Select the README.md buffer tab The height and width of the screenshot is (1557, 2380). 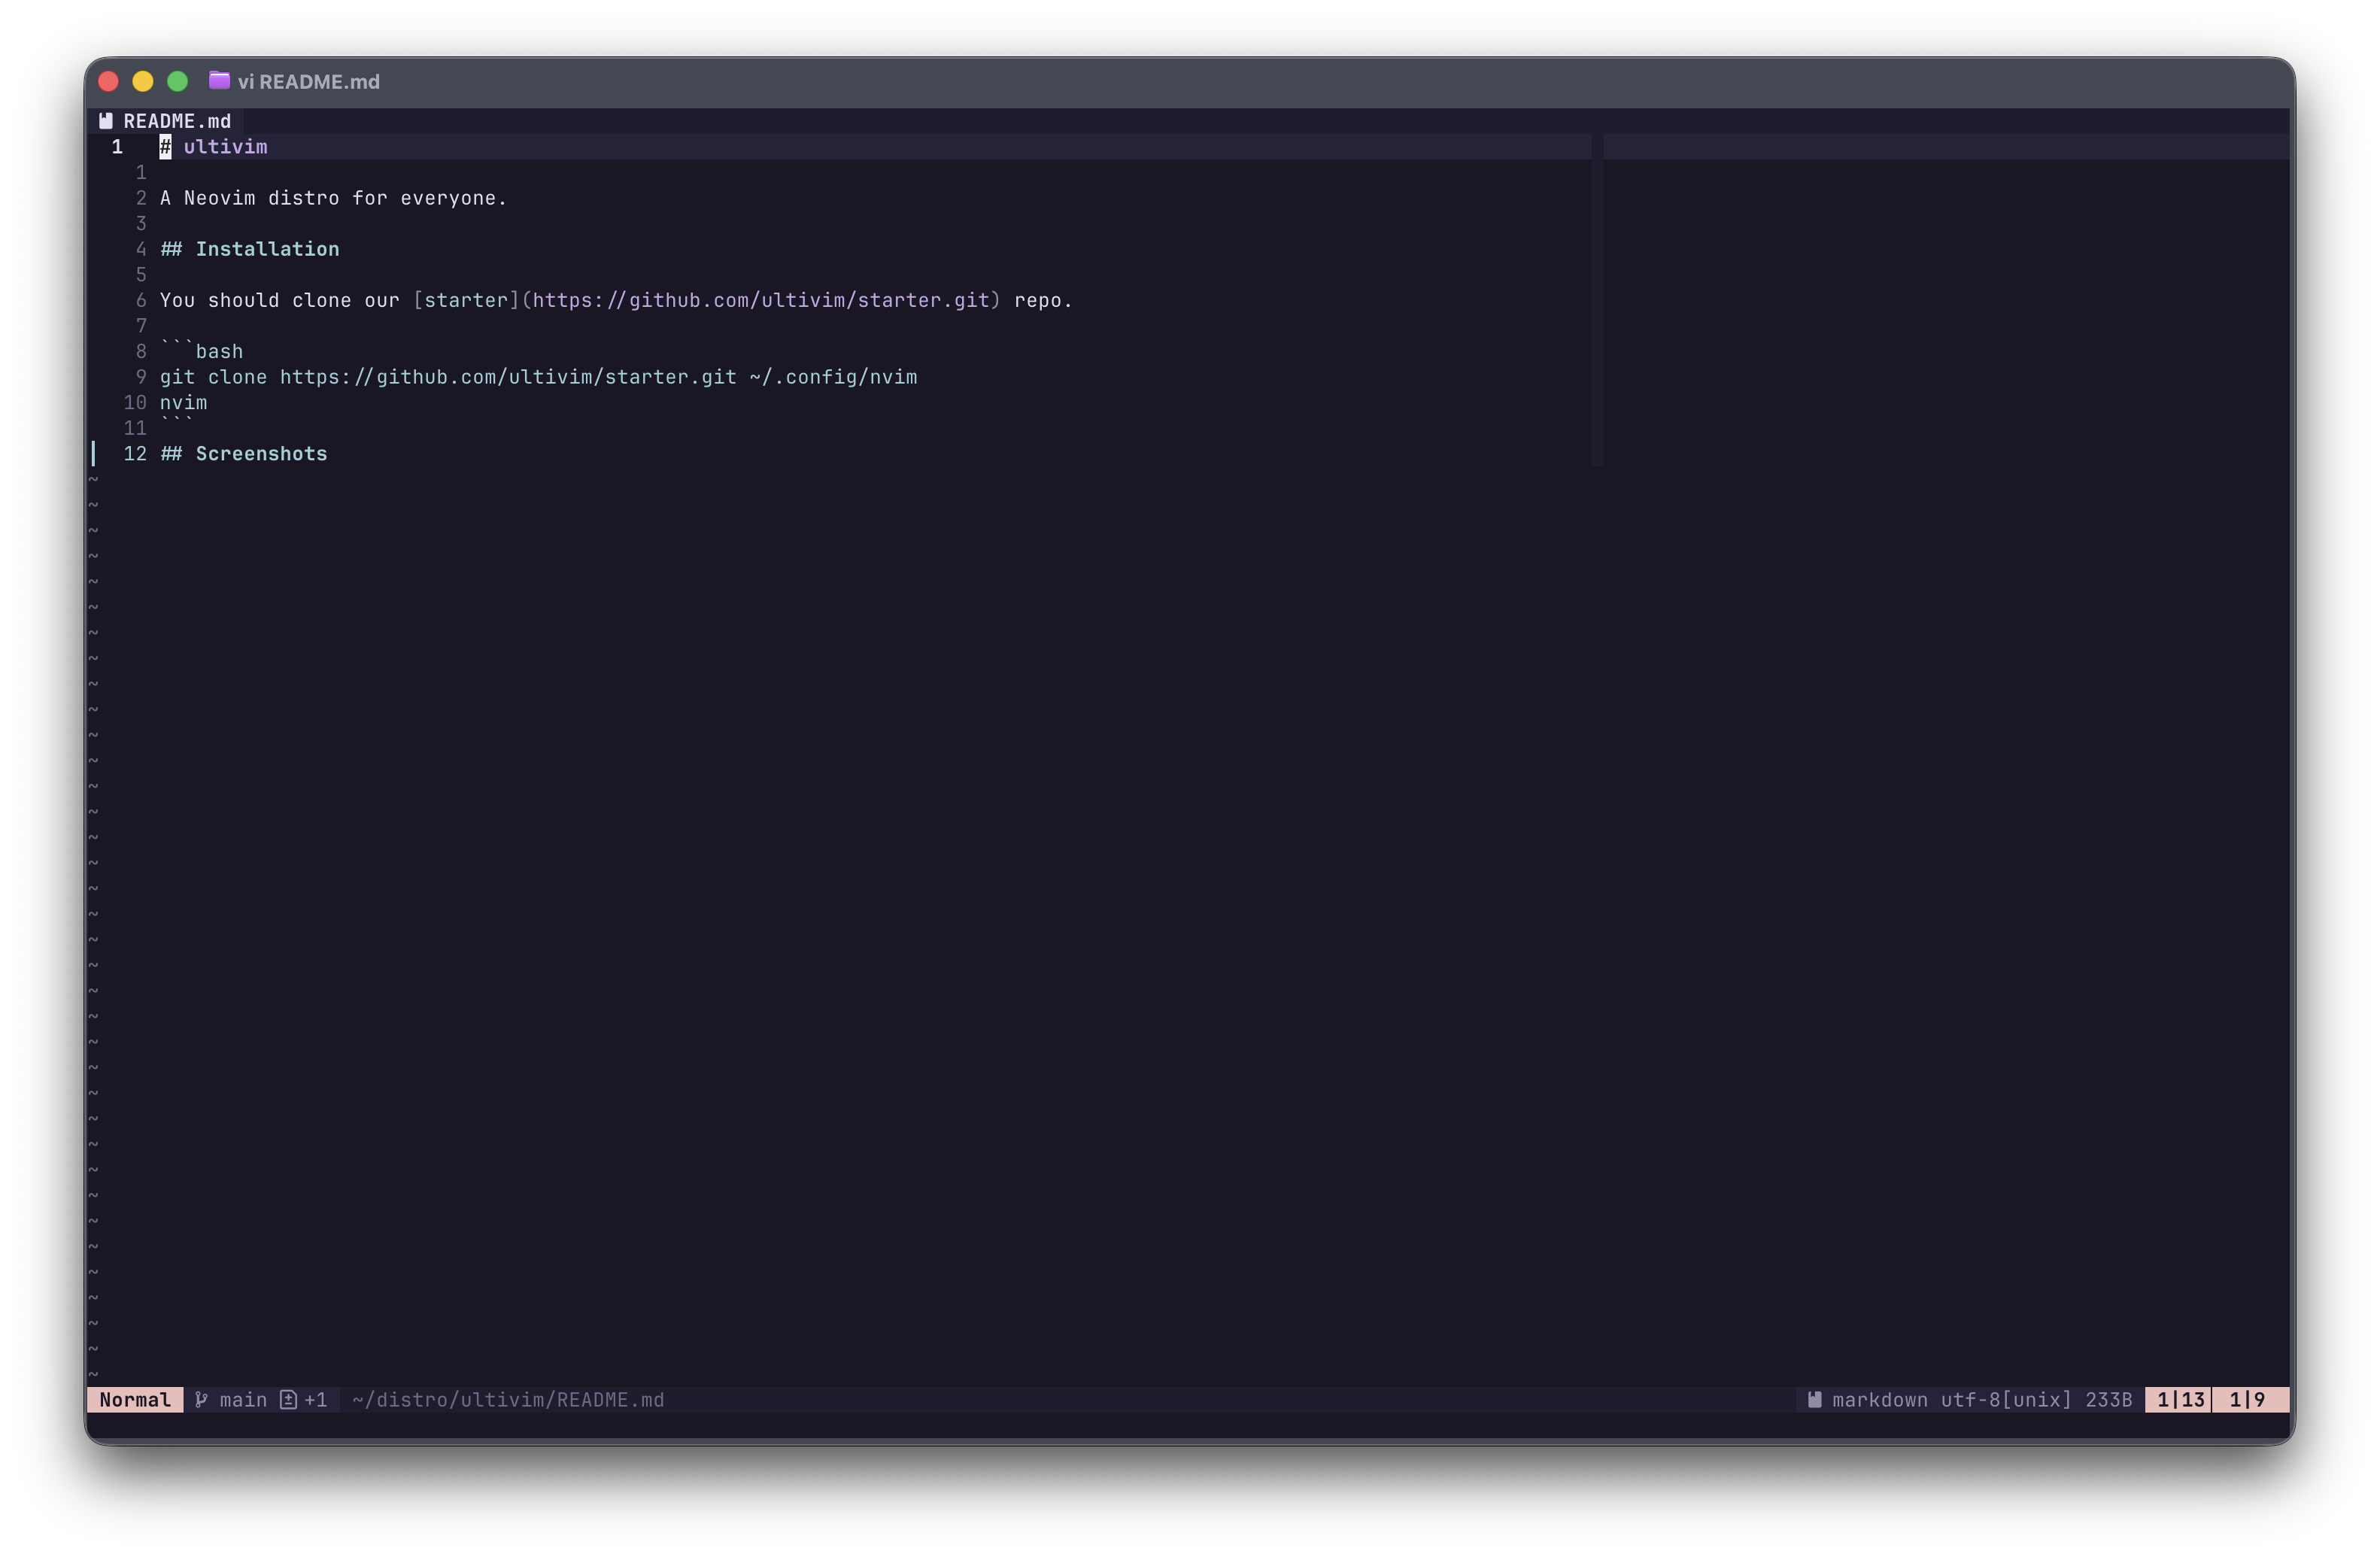coord(176,121)
